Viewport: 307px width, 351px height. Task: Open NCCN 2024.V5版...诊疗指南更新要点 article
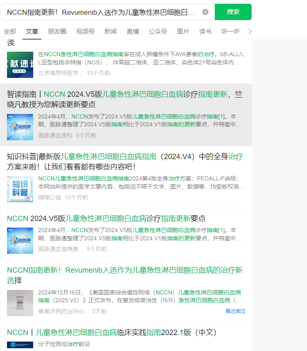106,219
